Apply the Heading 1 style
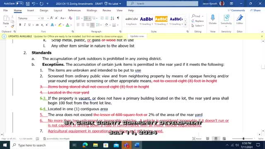This screenshot has height=149, width=265. (x=146, y=21)
